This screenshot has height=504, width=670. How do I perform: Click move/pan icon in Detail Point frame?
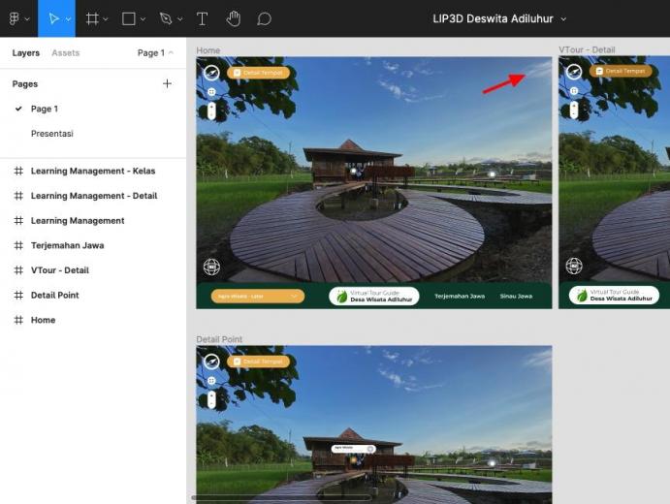(211, 381)
